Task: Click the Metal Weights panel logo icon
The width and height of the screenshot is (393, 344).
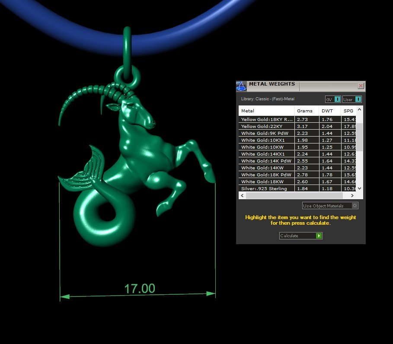Action: pyautogui.click(x=241, y=86)
